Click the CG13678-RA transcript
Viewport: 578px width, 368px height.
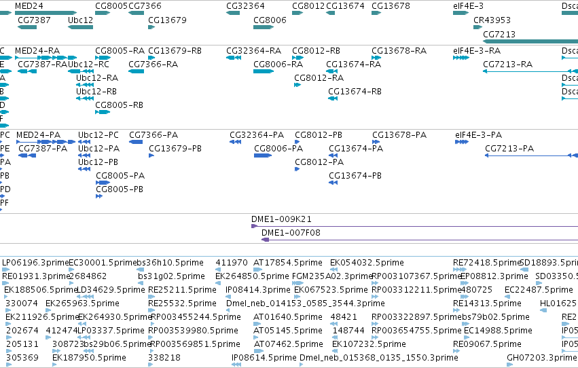tap(376, 58)
